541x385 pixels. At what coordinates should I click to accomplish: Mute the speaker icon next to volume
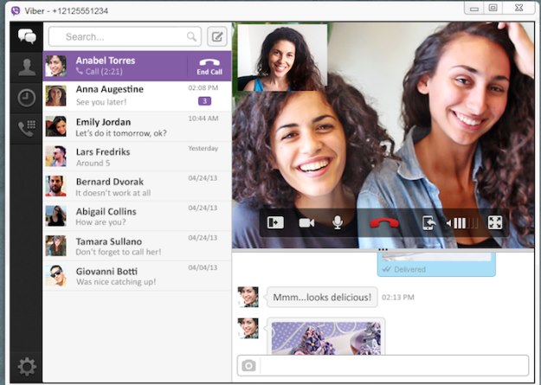(x=448, y=223)
